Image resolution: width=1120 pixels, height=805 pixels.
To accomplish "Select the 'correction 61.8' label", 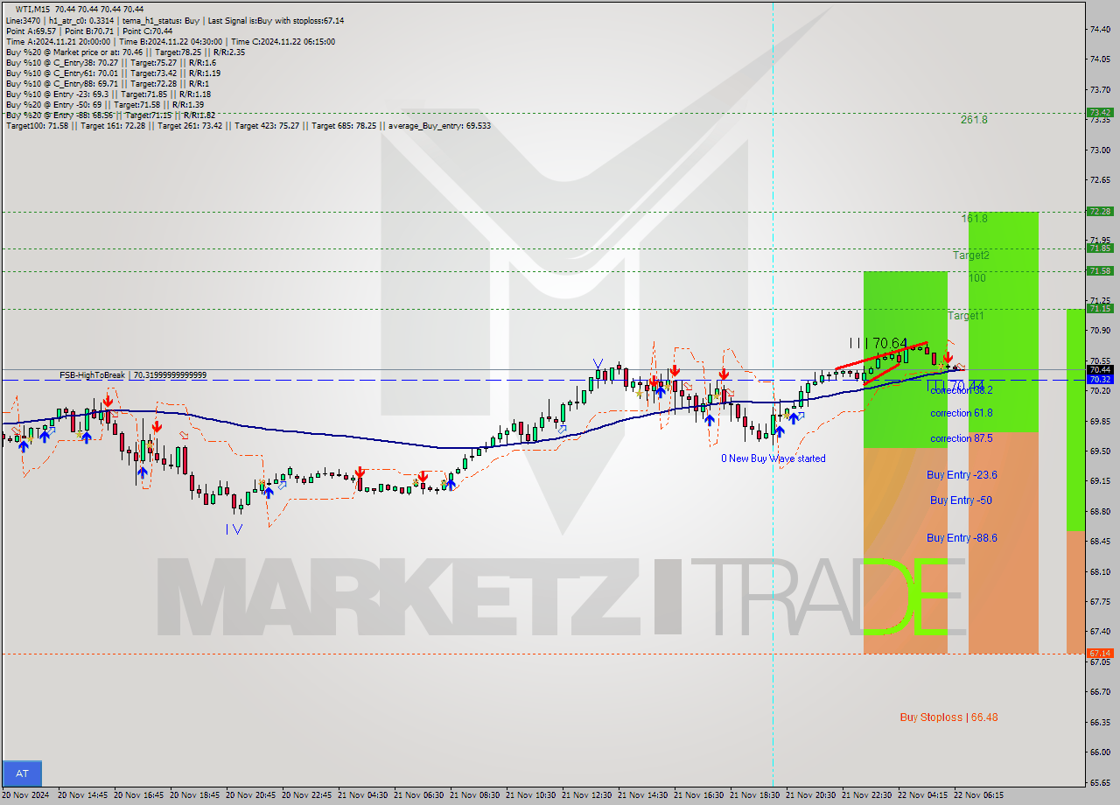I will [x=961, y=413].
